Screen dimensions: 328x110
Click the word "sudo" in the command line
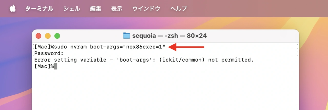pyautogui.click(x=61, y=47)
